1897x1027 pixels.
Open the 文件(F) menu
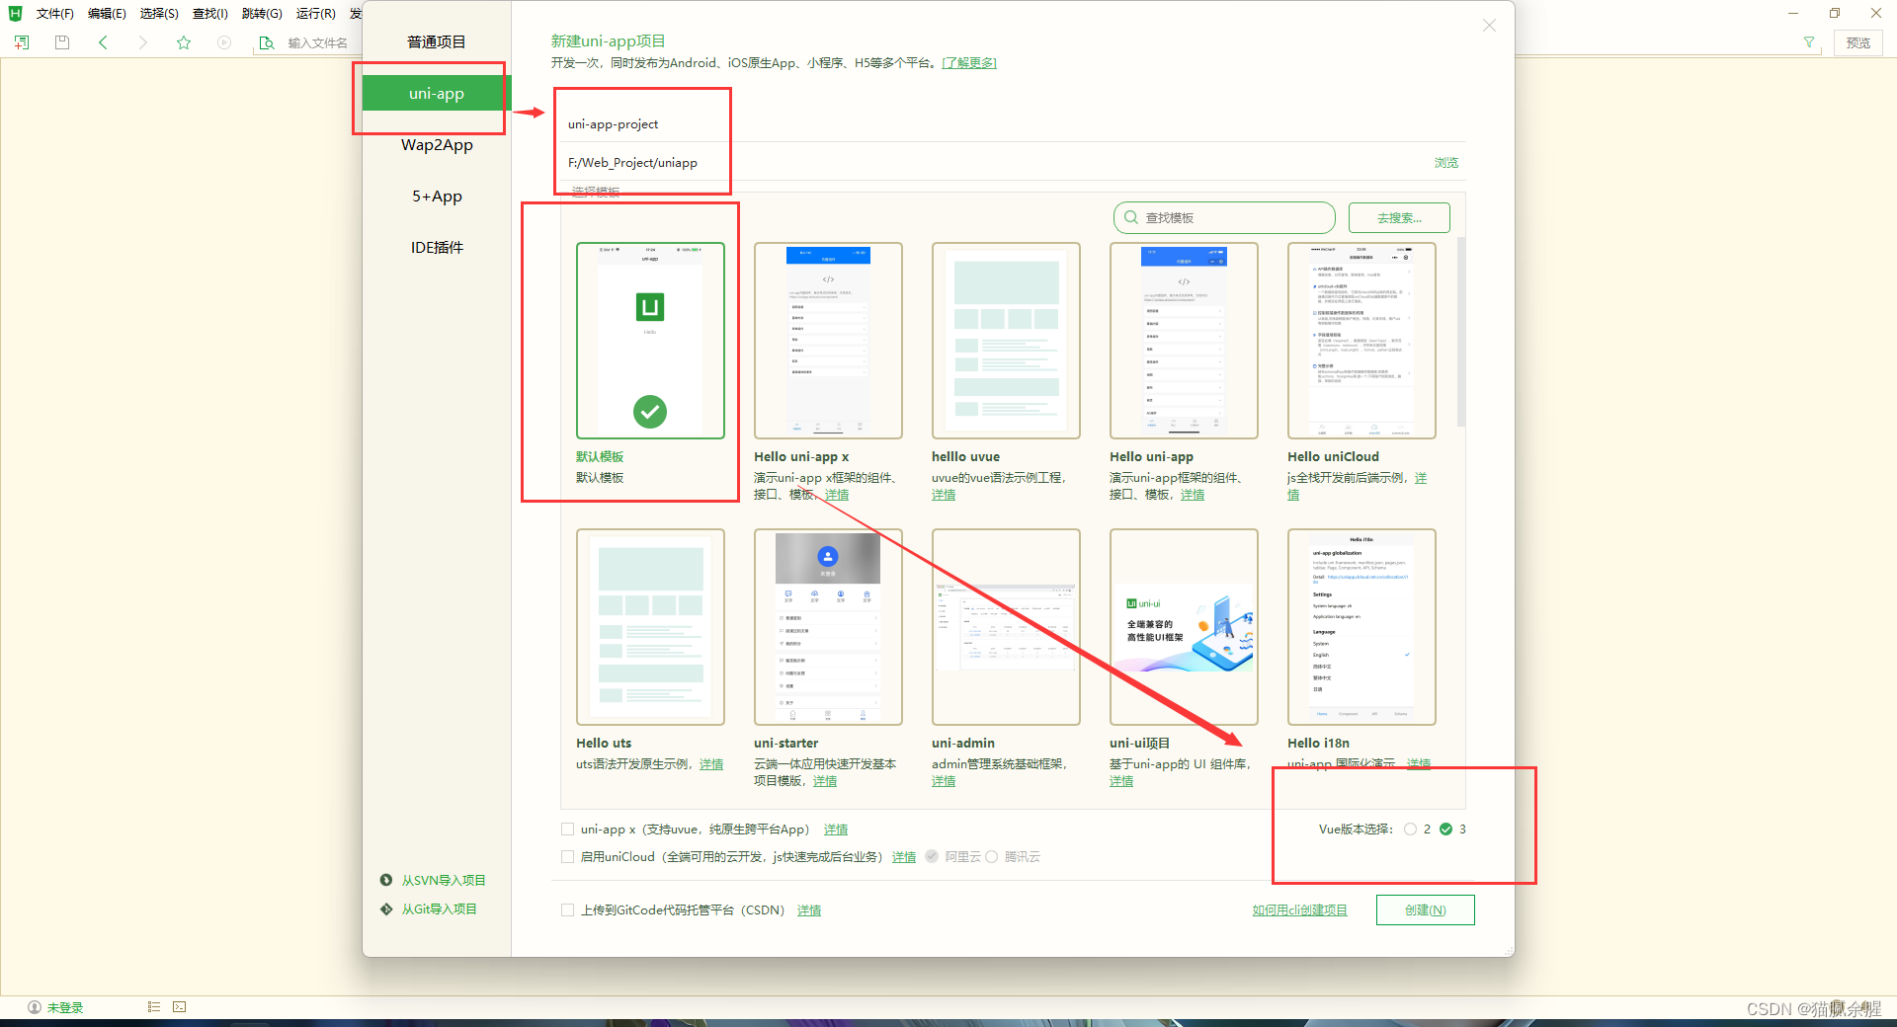(55, 14)
